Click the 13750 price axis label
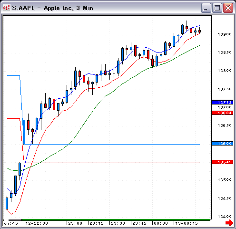Screen dimensions: 236x229 click(x=225, y=89)
